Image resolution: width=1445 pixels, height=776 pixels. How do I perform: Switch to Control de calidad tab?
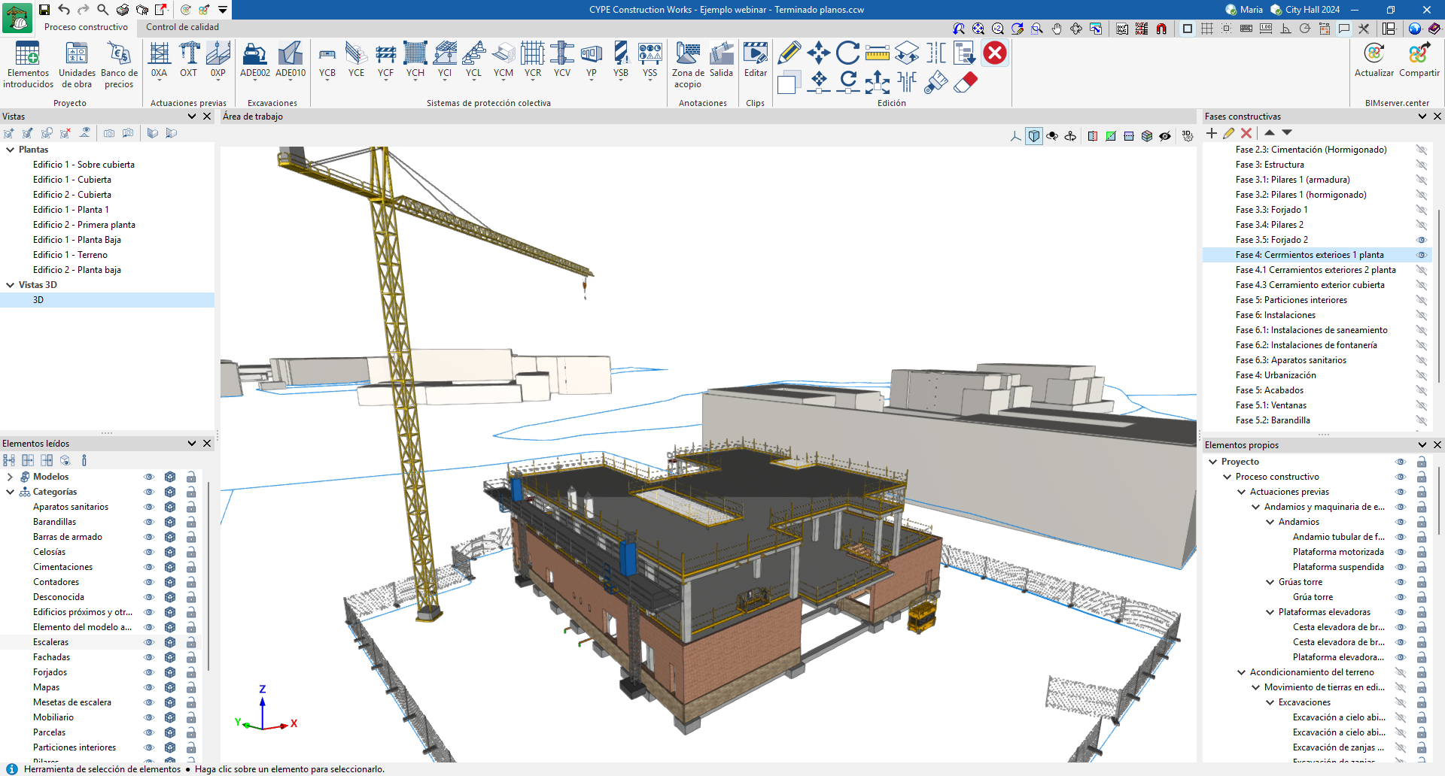[x=182, y=27]
